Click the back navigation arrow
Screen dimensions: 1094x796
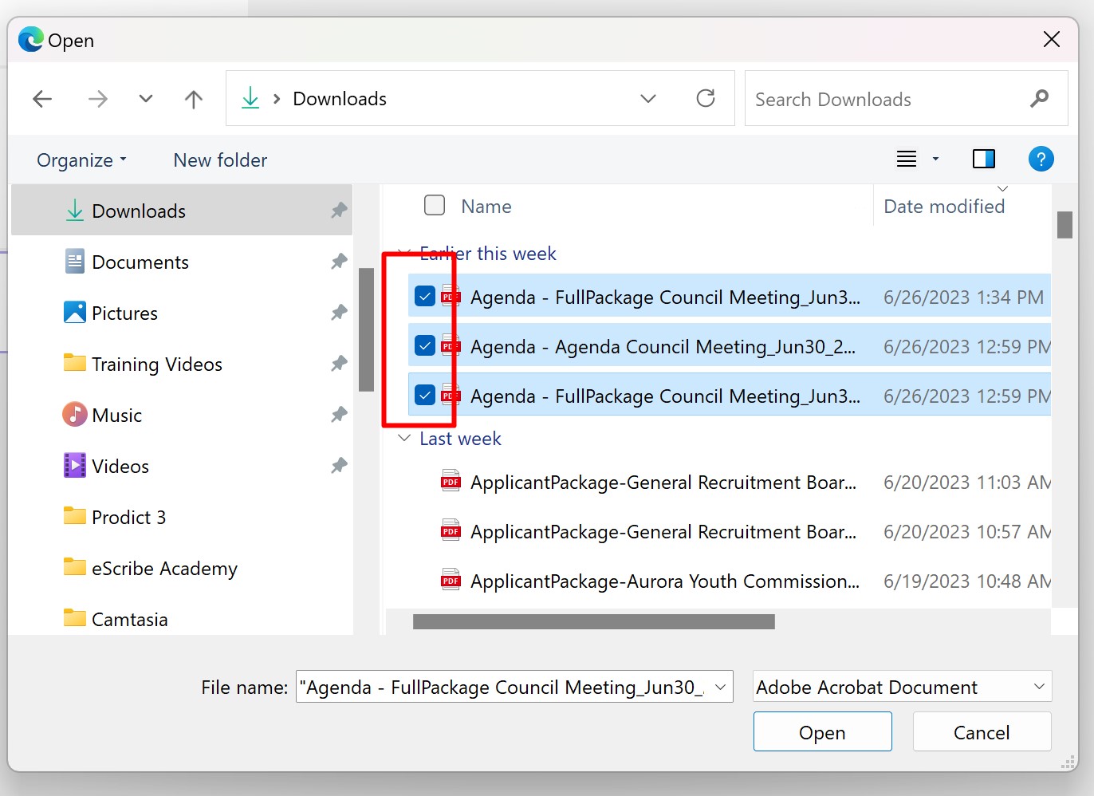point(42,98)
